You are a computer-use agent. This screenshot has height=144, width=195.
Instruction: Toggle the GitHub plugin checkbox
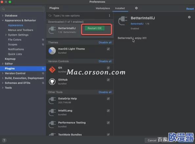tap(108, 80)
